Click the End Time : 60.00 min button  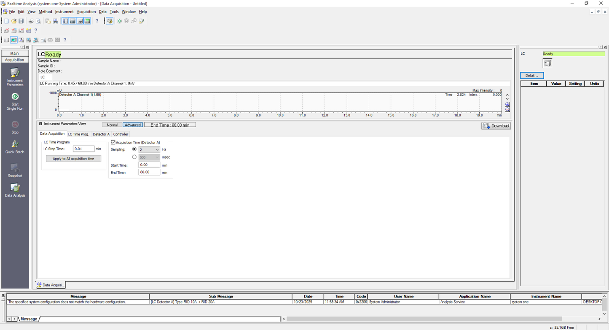point(170,125)
